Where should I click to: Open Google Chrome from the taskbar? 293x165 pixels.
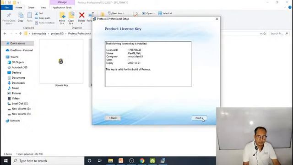(x=142, y=161)
